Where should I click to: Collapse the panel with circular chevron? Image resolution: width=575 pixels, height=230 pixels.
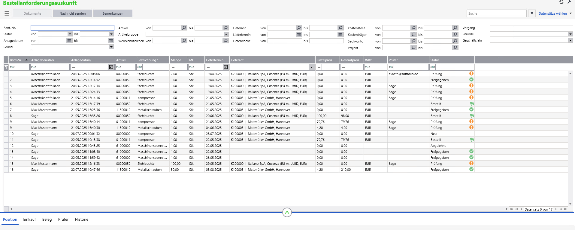pos(287,212)
